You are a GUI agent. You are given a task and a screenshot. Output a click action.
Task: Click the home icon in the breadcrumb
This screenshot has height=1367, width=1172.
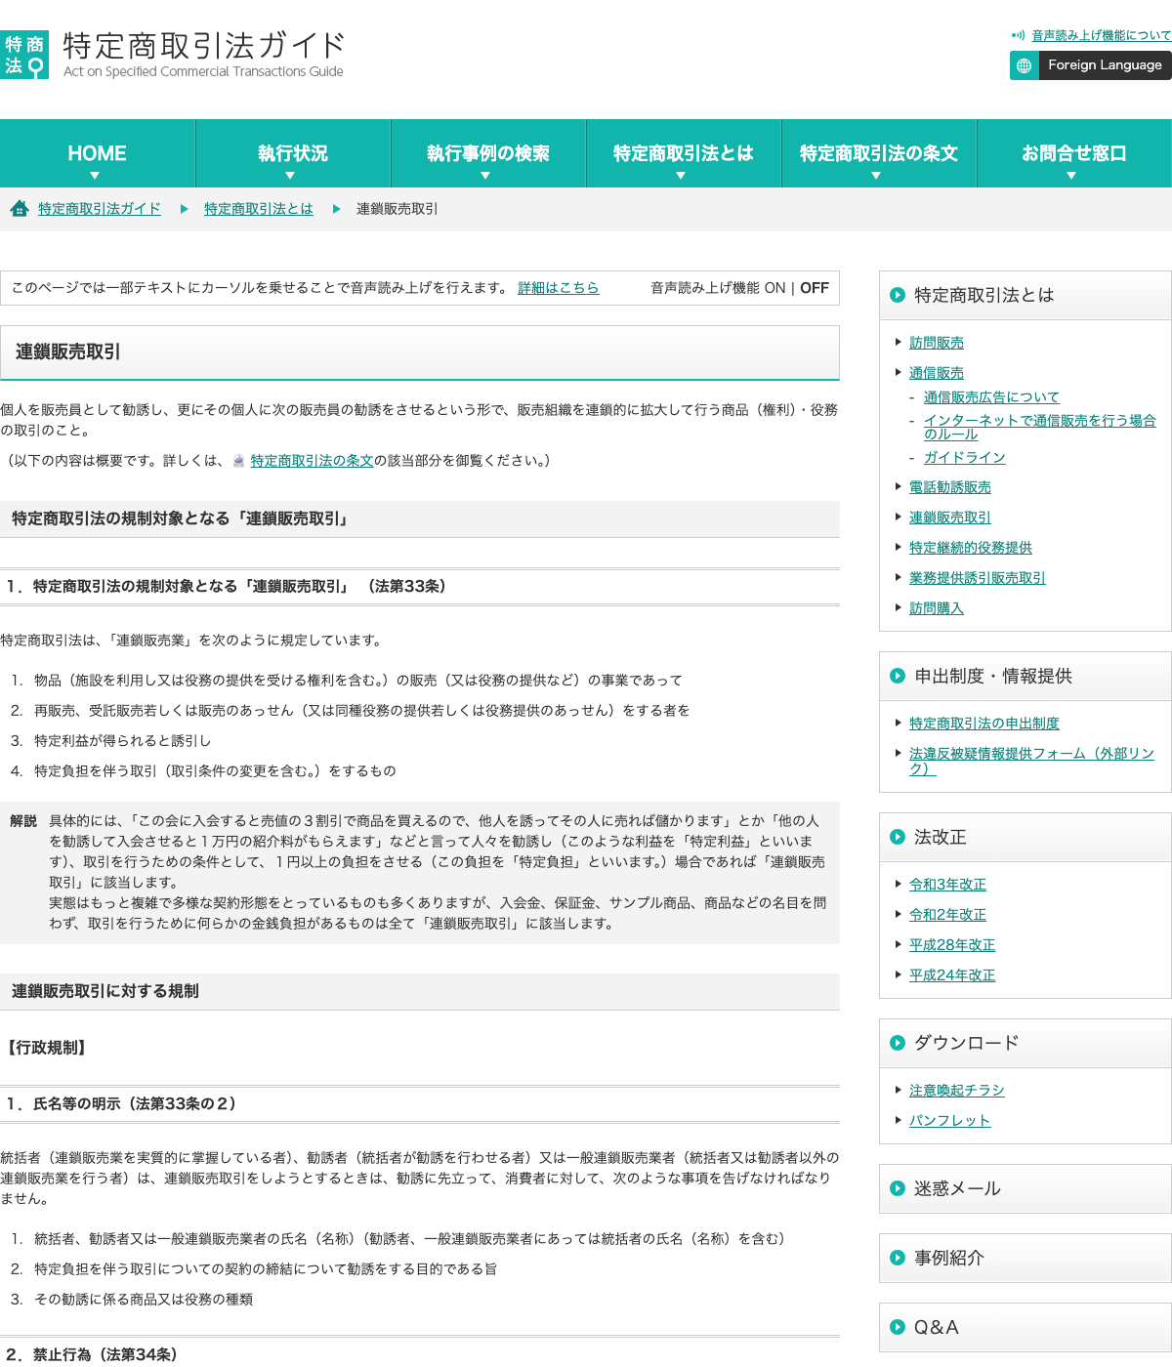pos(20,208)
